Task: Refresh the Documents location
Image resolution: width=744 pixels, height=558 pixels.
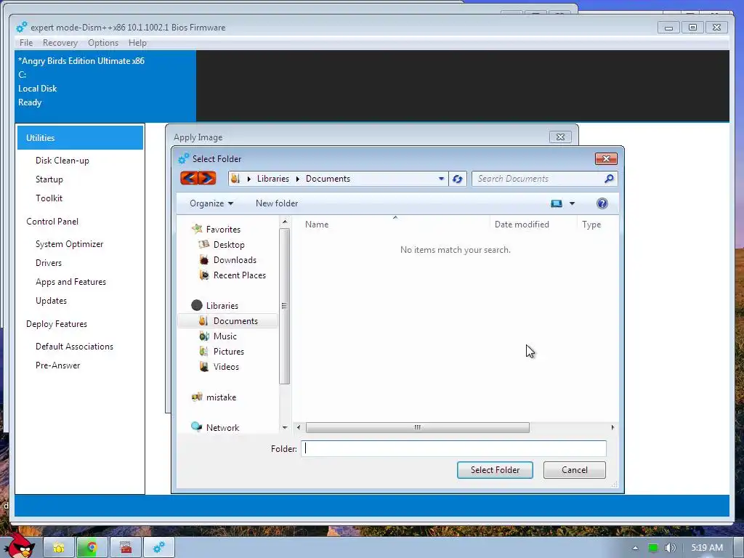Action: click(458, 179)
